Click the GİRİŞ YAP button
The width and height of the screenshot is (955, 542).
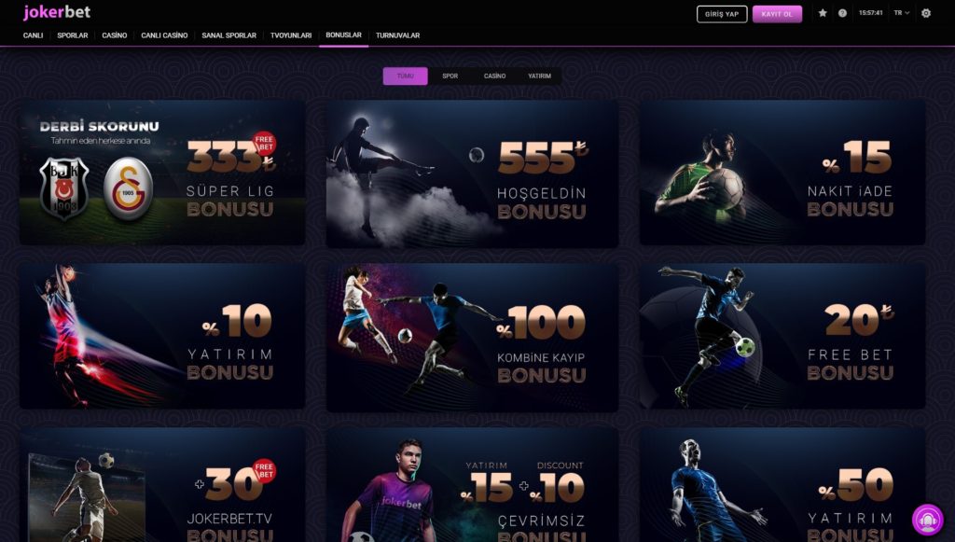click(722, 14)
